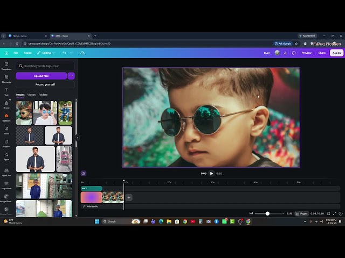
Task: Switch to the Folders tab
Action: tap(43, 95)
